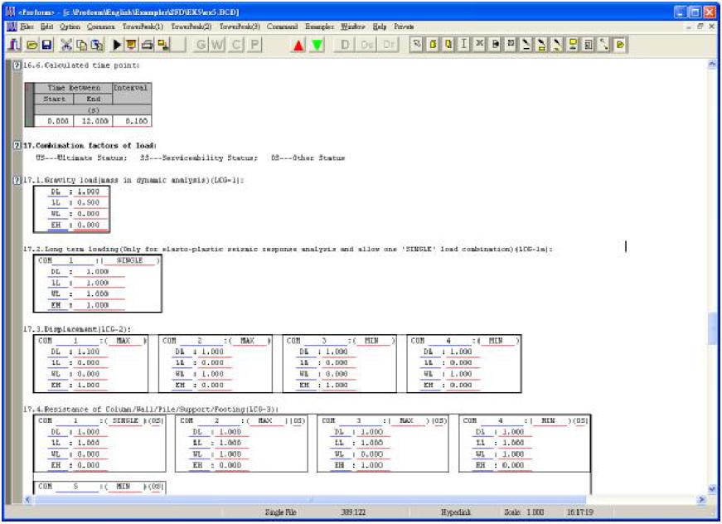
Task: Click the help icon beside 17.1 Gravity load
Action: coord(17,180)
